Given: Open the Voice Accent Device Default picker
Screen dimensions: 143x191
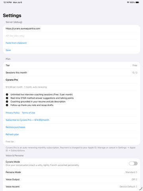Looking at the screenshot, I should [x=128, y=187].
